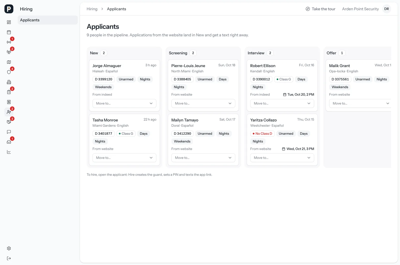
Task: Open the inbox icon with badge 1
Action: pyautogui.click(x=9, y=142)
